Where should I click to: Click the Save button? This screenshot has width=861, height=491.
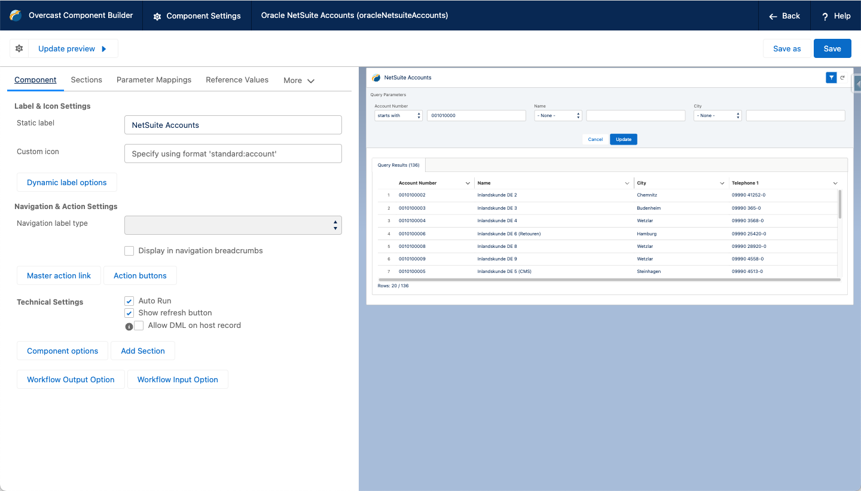tap(832, 49)
